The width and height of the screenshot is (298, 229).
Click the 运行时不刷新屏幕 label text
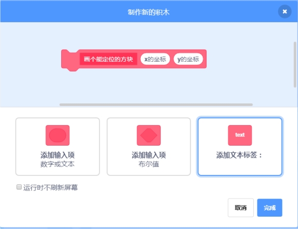pos(50,188)
